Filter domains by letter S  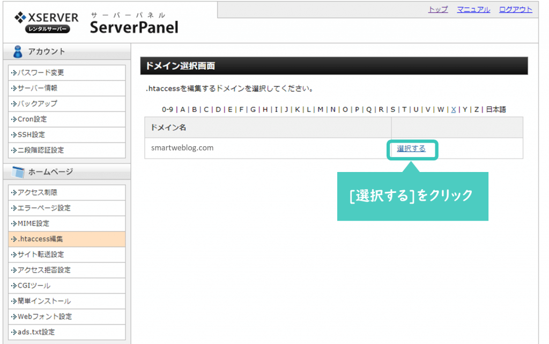pyautogui.click(x=393, y=109)
